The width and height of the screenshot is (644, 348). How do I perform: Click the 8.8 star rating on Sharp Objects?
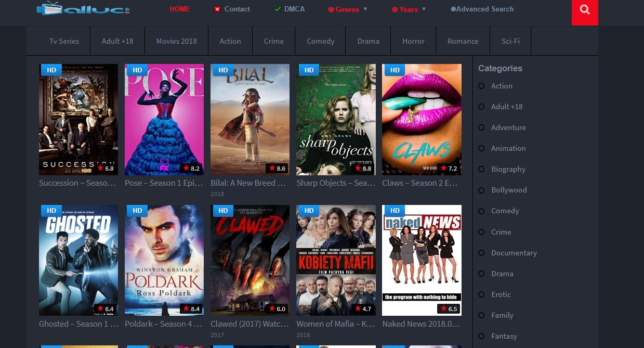362,169
